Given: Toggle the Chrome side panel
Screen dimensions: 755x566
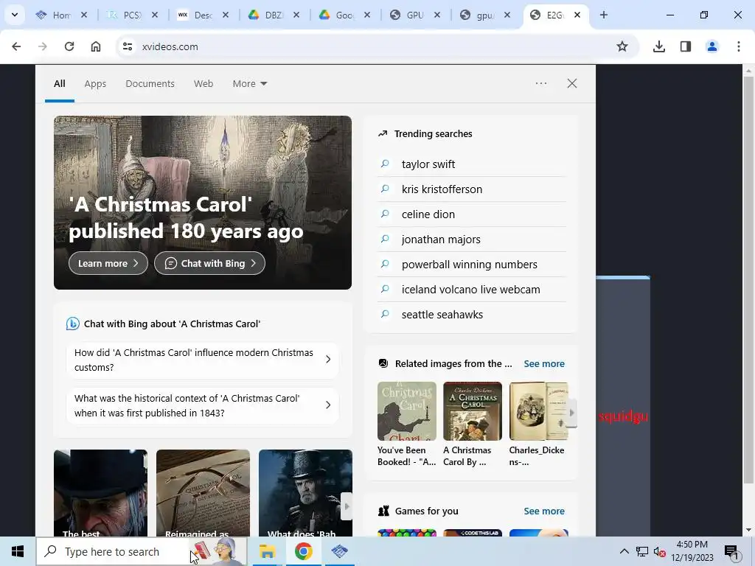Looking at the screenshot, I should tap(686, 46).
